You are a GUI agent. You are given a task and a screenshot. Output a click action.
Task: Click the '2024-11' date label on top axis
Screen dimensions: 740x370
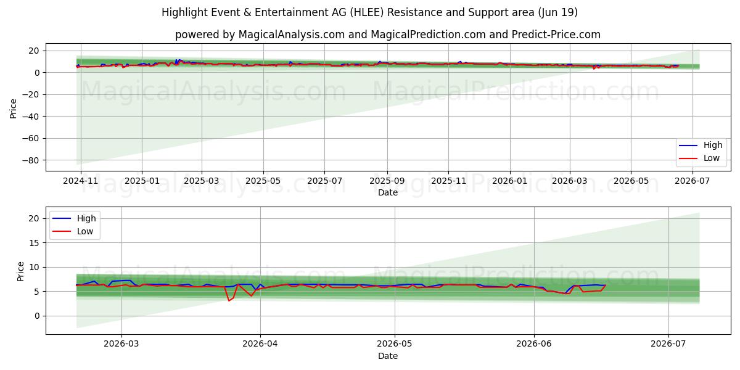(x=80, y=182)
